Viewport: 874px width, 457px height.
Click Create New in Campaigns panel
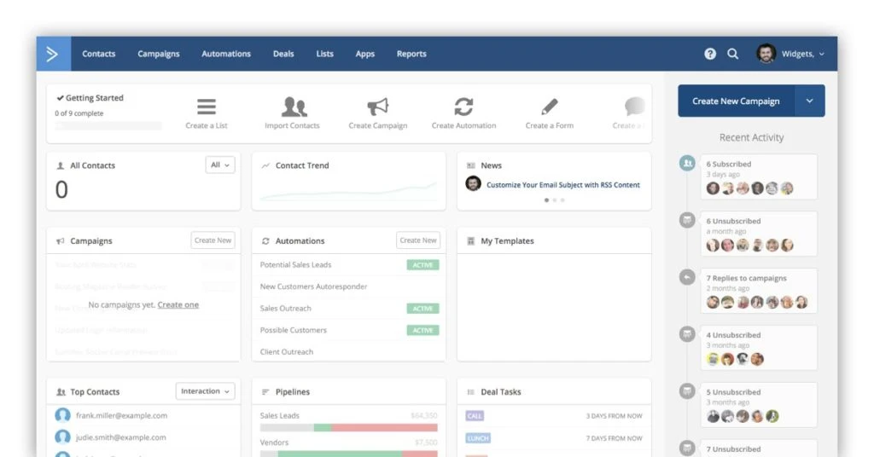pyautogui.click(x=213, y=240)
